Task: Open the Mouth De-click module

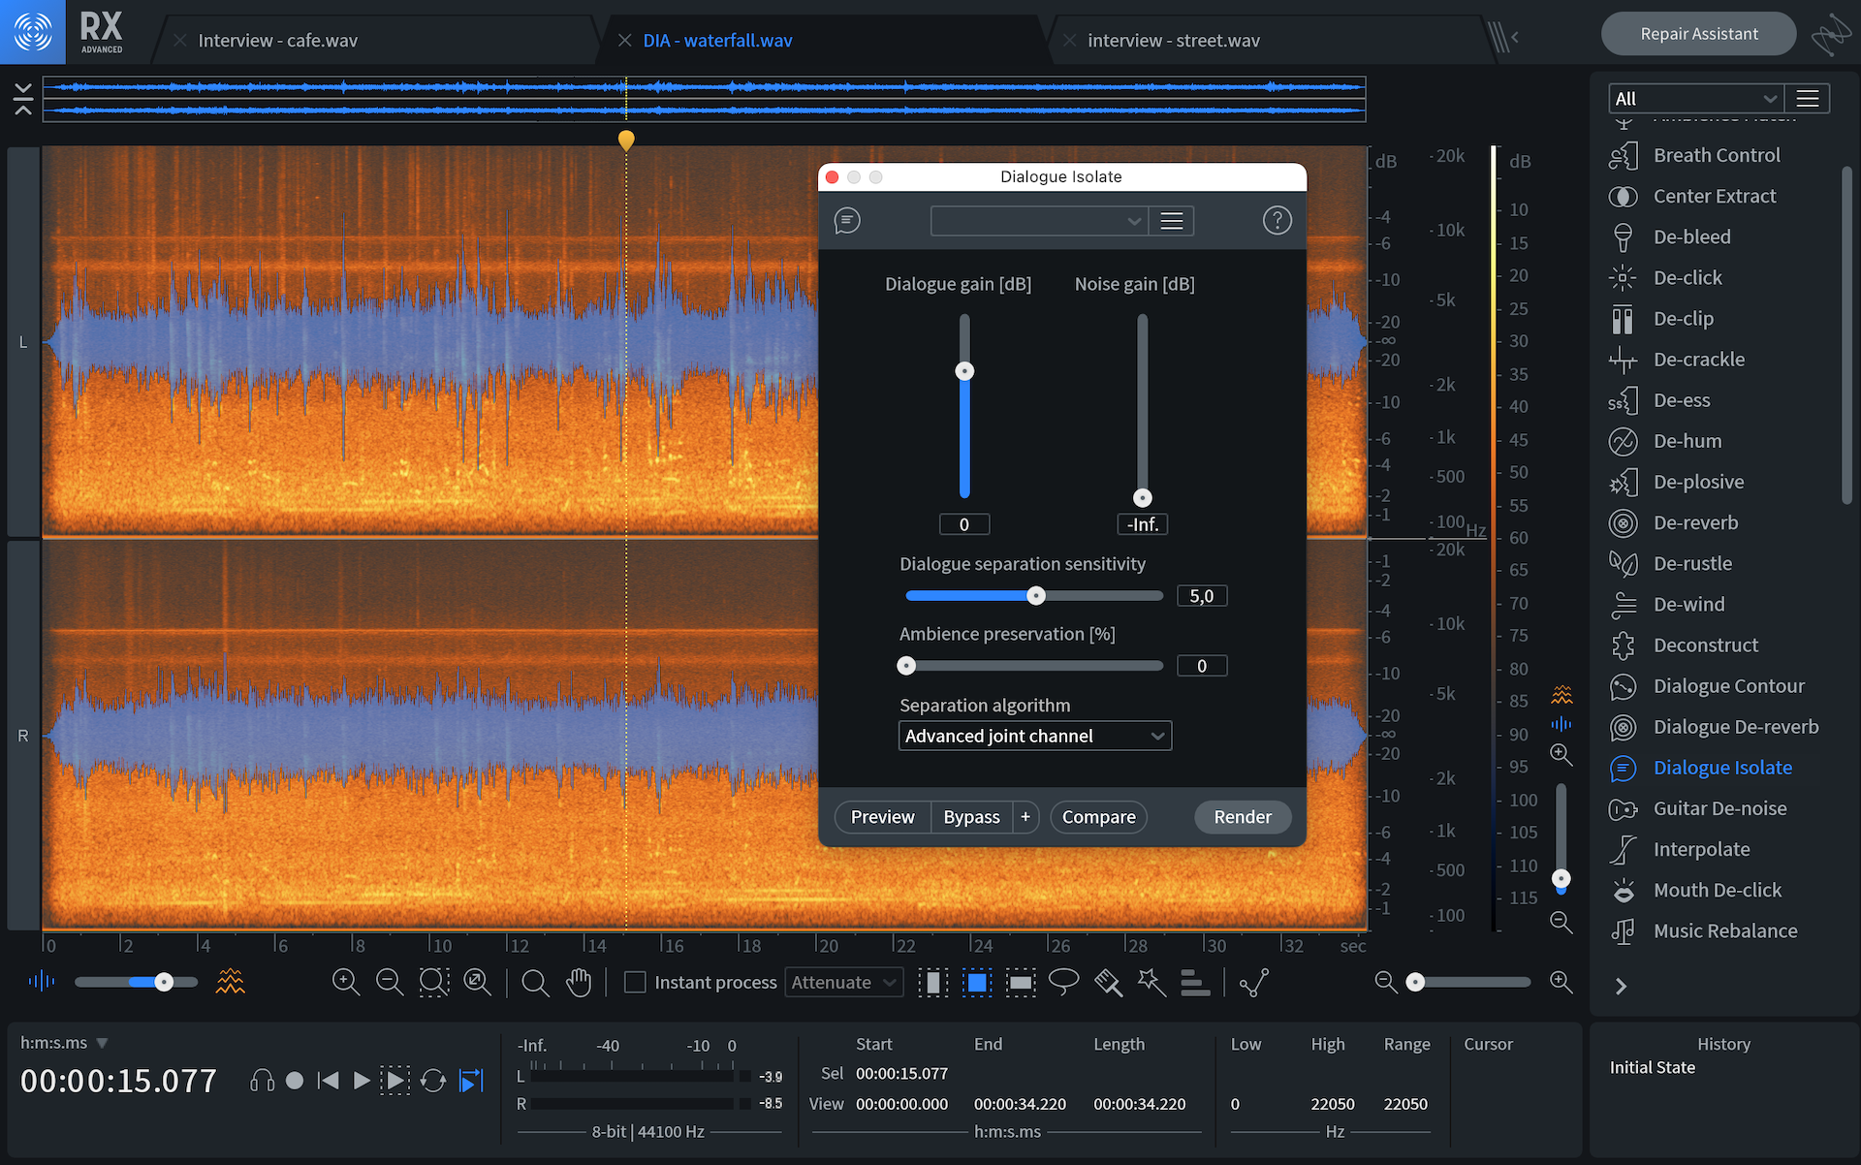Action: coord(1717,890)
